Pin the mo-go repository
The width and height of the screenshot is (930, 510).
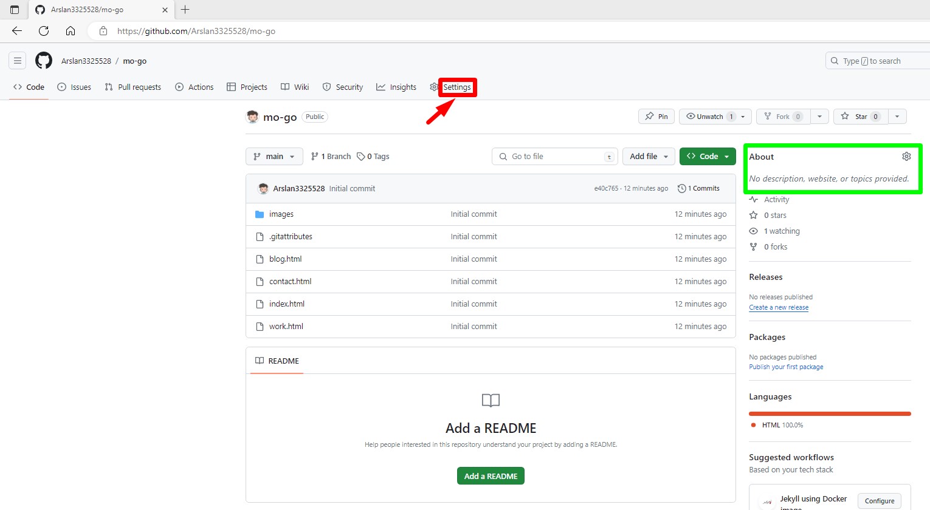pos(656,117)
